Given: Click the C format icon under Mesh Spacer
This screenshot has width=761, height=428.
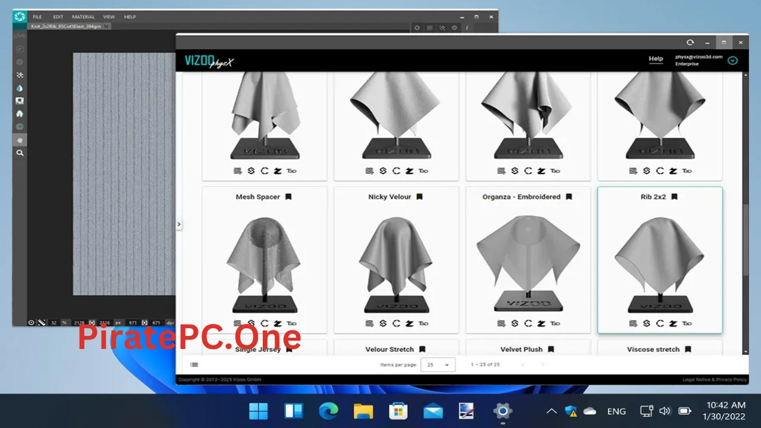Looking at the screenshot, I should [264, 323].
